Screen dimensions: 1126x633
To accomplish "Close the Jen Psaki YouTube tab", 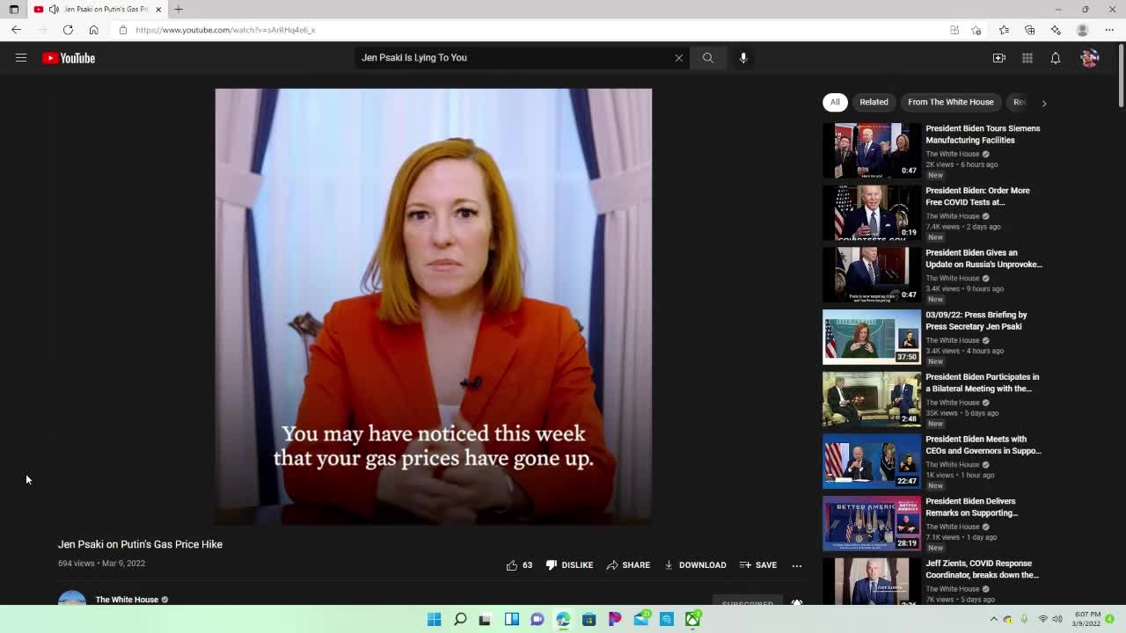I will tap(158, 10).
